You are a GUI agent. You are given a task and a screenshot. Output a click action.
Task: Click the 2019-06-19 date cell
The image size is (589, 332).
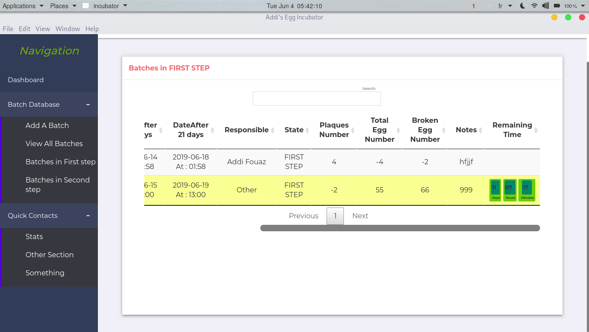(x=191, y=190)
